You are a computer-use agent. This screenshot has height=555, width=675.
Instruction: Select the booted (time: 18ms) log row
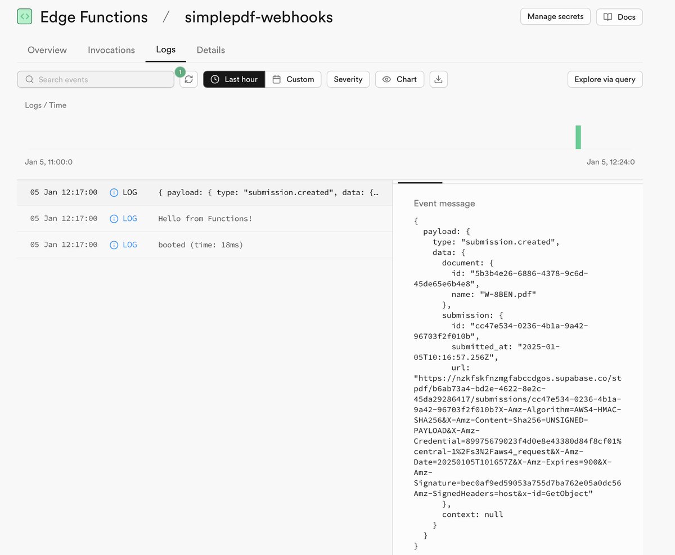tap(205, 245)
